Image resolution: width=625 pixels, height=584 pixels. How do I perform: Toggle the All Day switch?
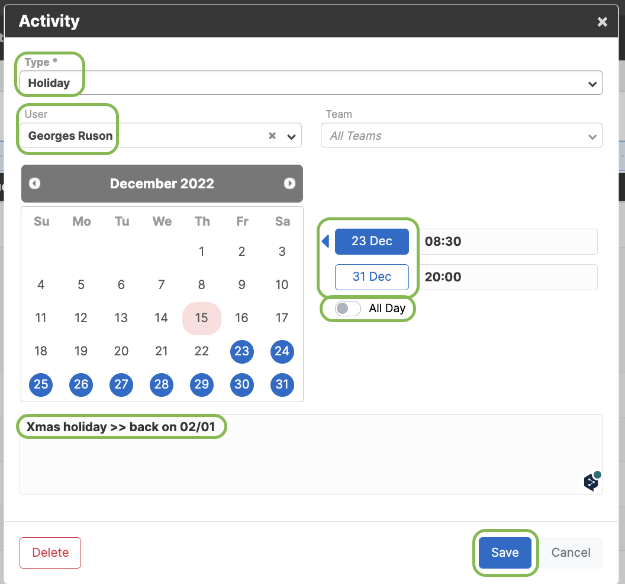(347, 309)
